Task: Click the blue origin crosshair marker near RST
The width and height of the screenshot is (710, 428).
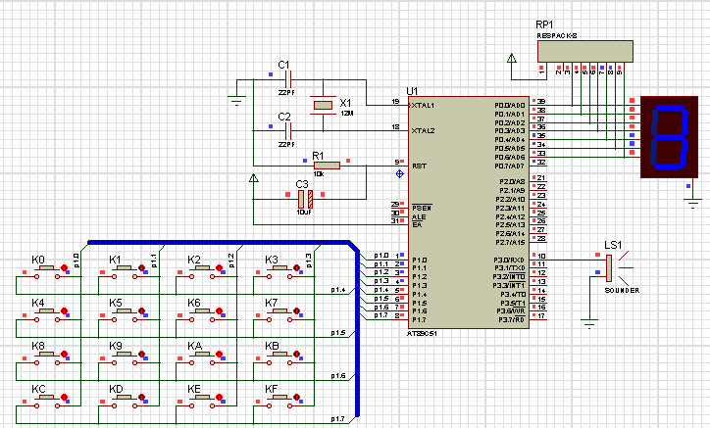Action: pyautogui.click(x=399, y=173)
